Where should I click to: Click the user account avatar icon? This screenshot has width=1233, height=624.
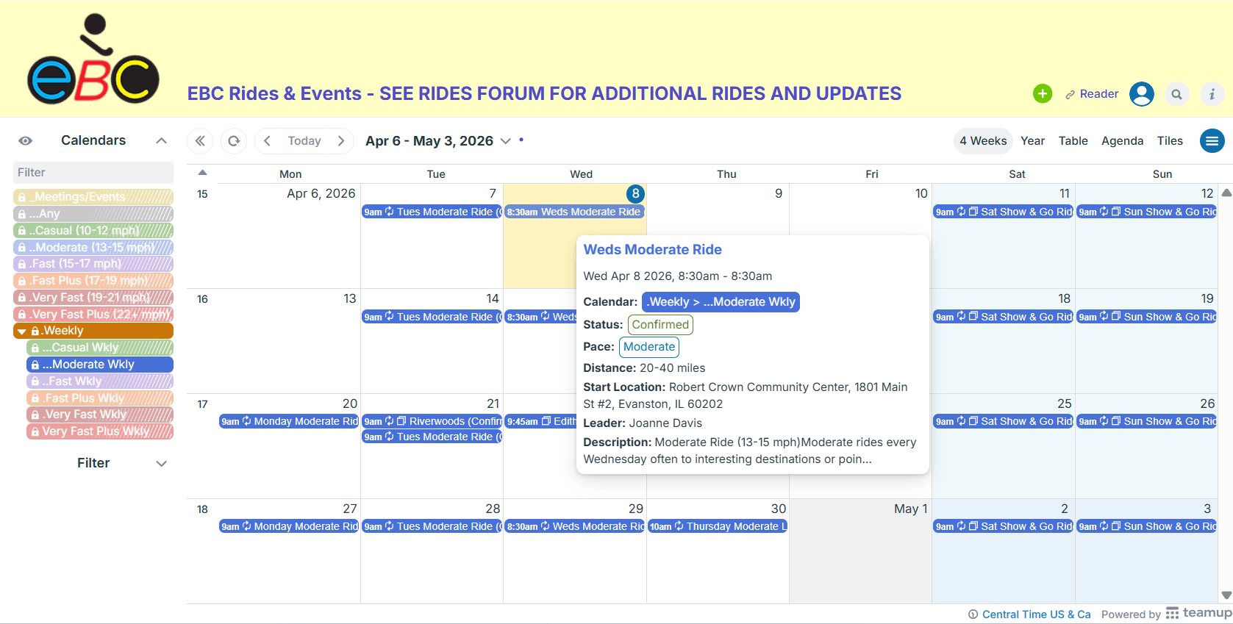(x=1141, y=94)
